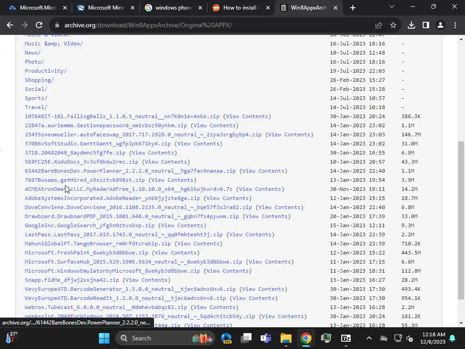Screen dimensions: 465x349
Task: Open the Chrome three-dot menu
Action: coord(455,25)
